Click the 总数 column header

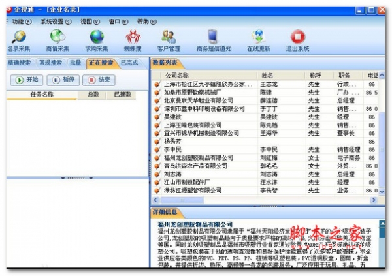pos(93,95)
